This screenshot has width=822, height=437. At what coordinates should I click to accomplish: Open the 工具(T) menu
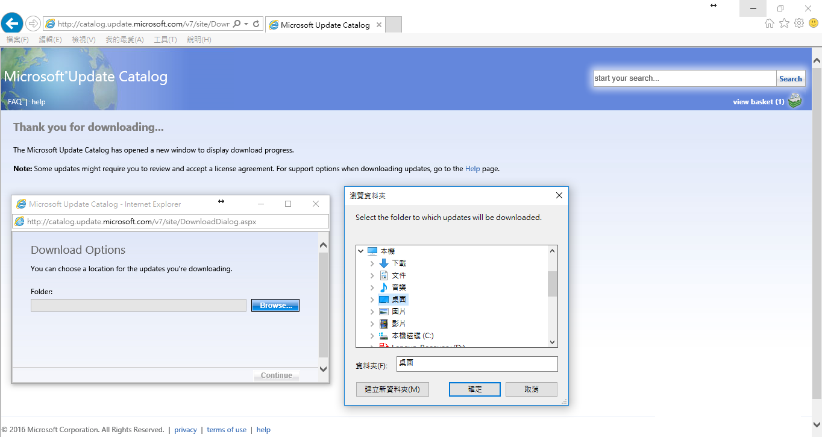pyautogui.click(x=165, y=40)
